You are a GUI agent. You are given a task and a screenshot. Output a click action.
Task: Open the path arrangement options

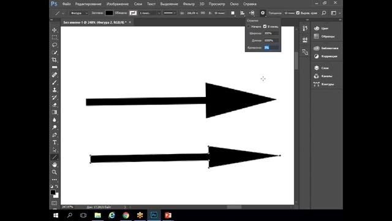point(252,13)
